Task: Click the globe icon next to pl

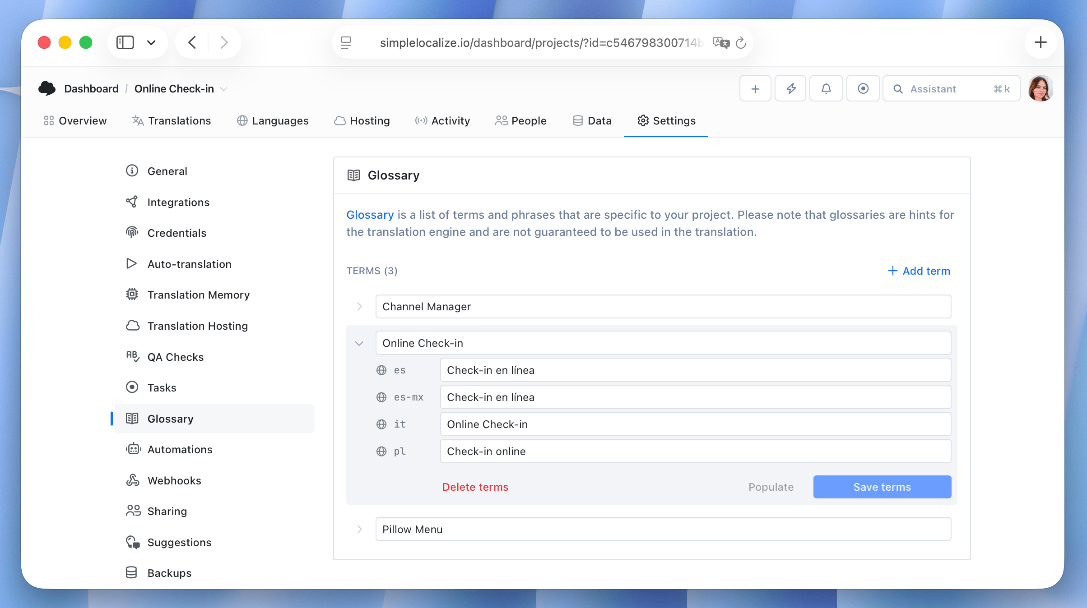Action: (381, 451)
